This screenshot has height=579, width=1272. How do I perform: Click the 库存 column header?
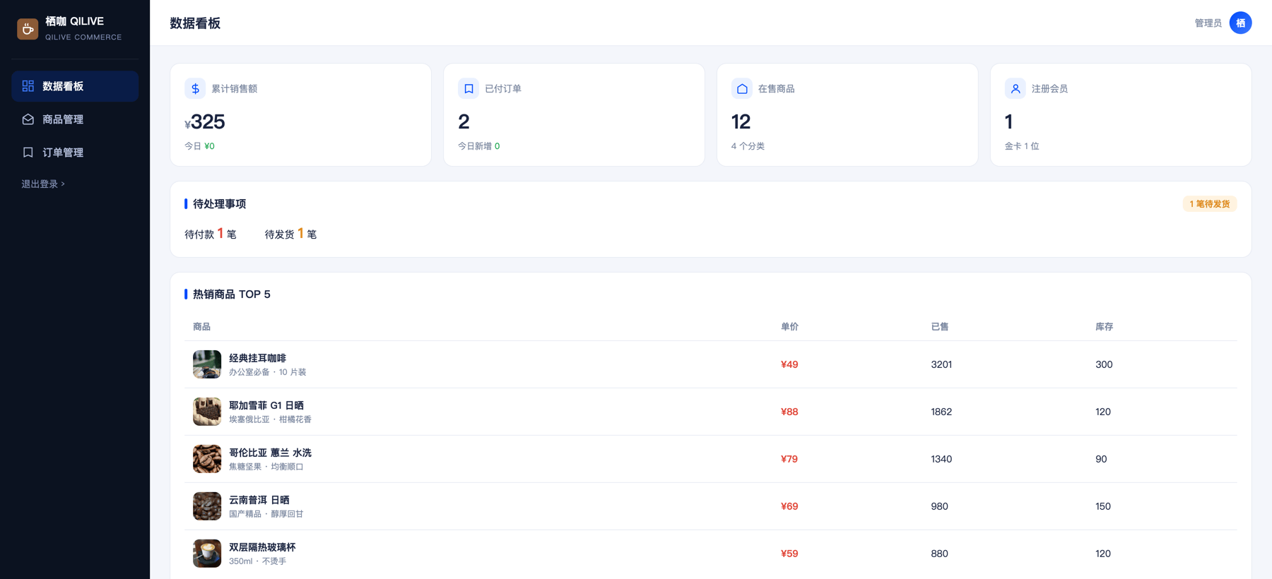tap(1104, 327)
